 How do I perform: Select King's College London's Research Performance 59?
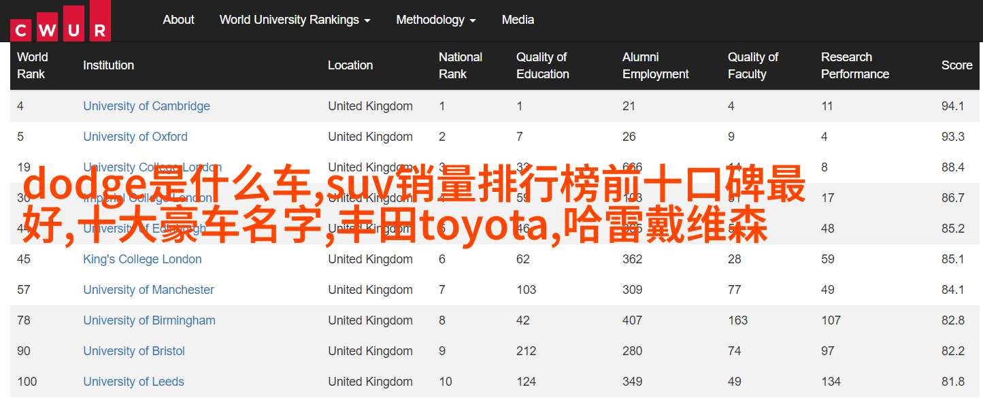(828, 259)
